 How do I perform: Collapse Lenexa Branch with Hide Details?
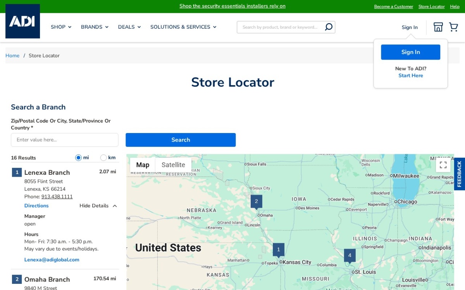point(98,206)
